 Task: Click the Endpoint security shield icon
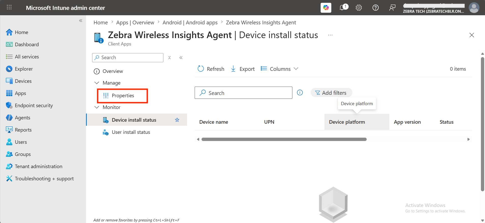pyautogui.click(x=9, y=105)
